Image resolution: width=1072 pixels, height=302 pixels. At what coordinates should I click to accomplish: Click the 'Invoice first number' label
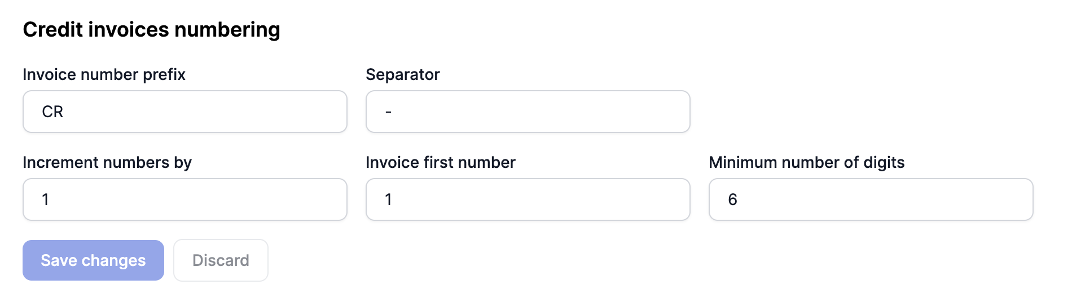click(x=440, y=162)
